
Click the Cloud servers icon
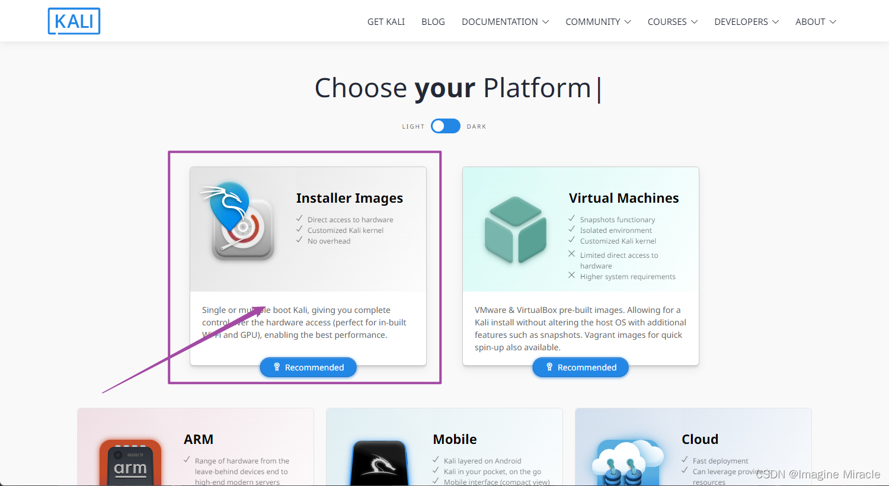tap(628, 463)
